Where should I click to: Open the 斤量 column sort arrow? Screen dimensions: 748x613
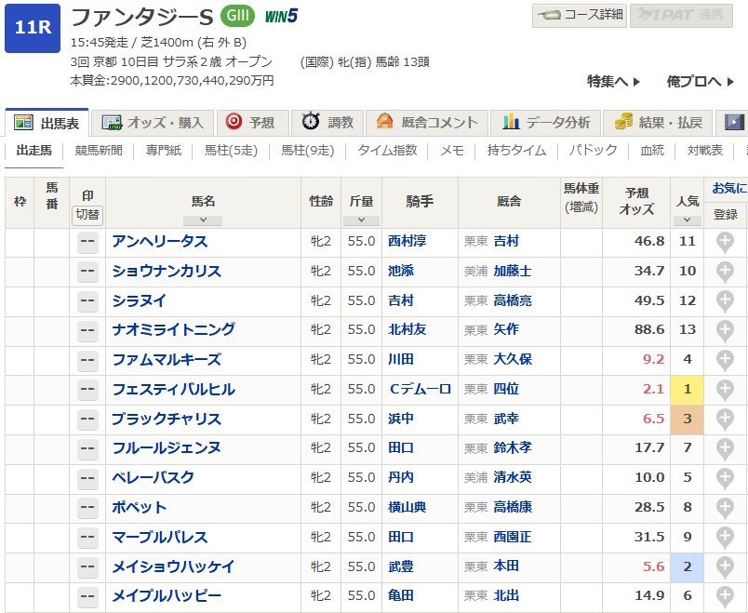361,220
